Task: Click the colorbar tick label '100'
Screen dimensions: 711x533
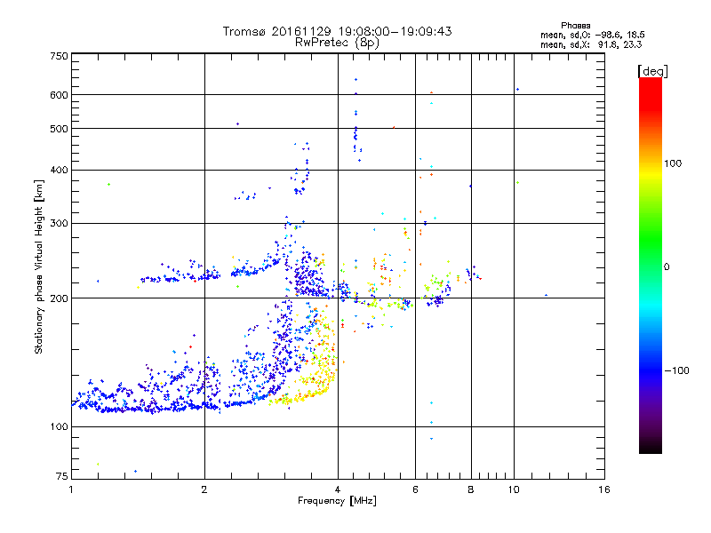Action: (673, 163)
